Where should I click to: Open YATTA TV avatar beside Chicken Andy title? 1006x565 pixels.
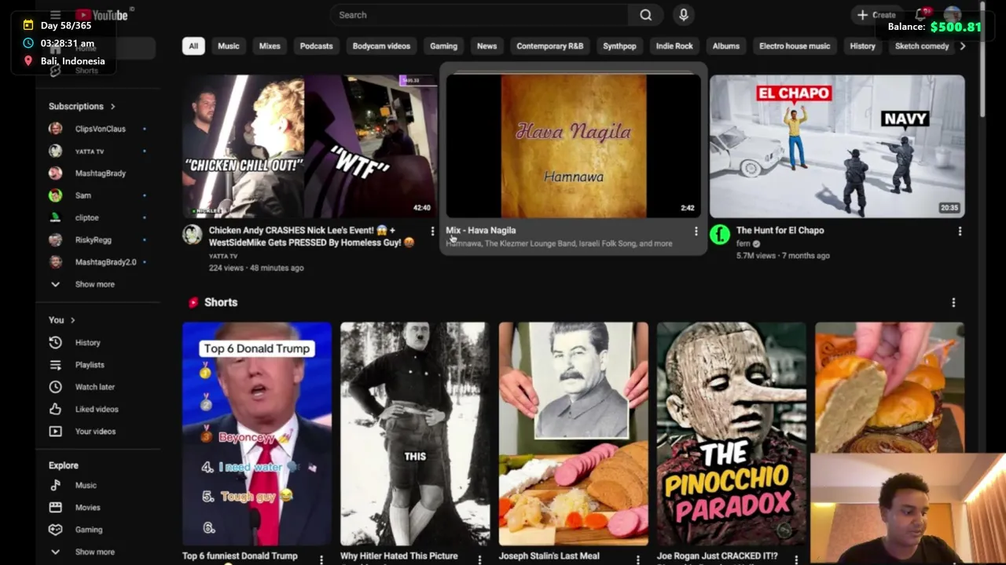pos(193,235)
